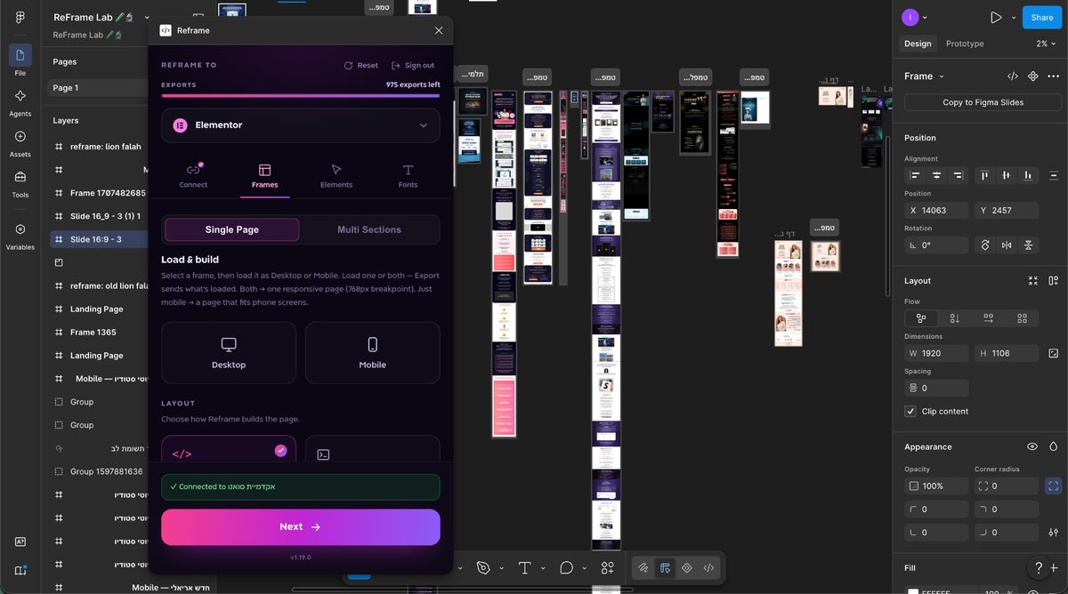Align top in Alignment section
The width and height of the screenshot is (1068, 594).
point(984,175)
